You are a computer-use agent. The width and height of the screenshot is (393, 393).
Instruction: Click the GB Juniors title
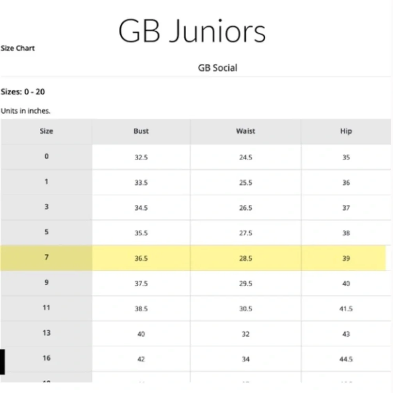[192, 31]
